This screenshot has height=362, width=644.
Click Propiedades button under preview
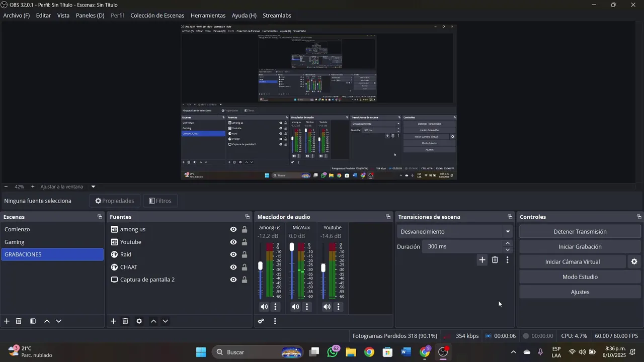click(115, 201)
